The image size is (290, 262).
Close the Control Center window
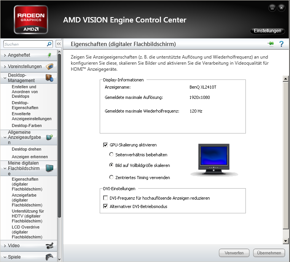pos(281,8)
